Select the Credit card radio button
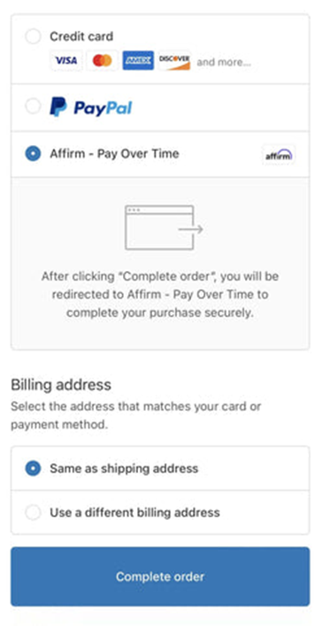This screenshot has width=322, height=626. click(33, 36)
